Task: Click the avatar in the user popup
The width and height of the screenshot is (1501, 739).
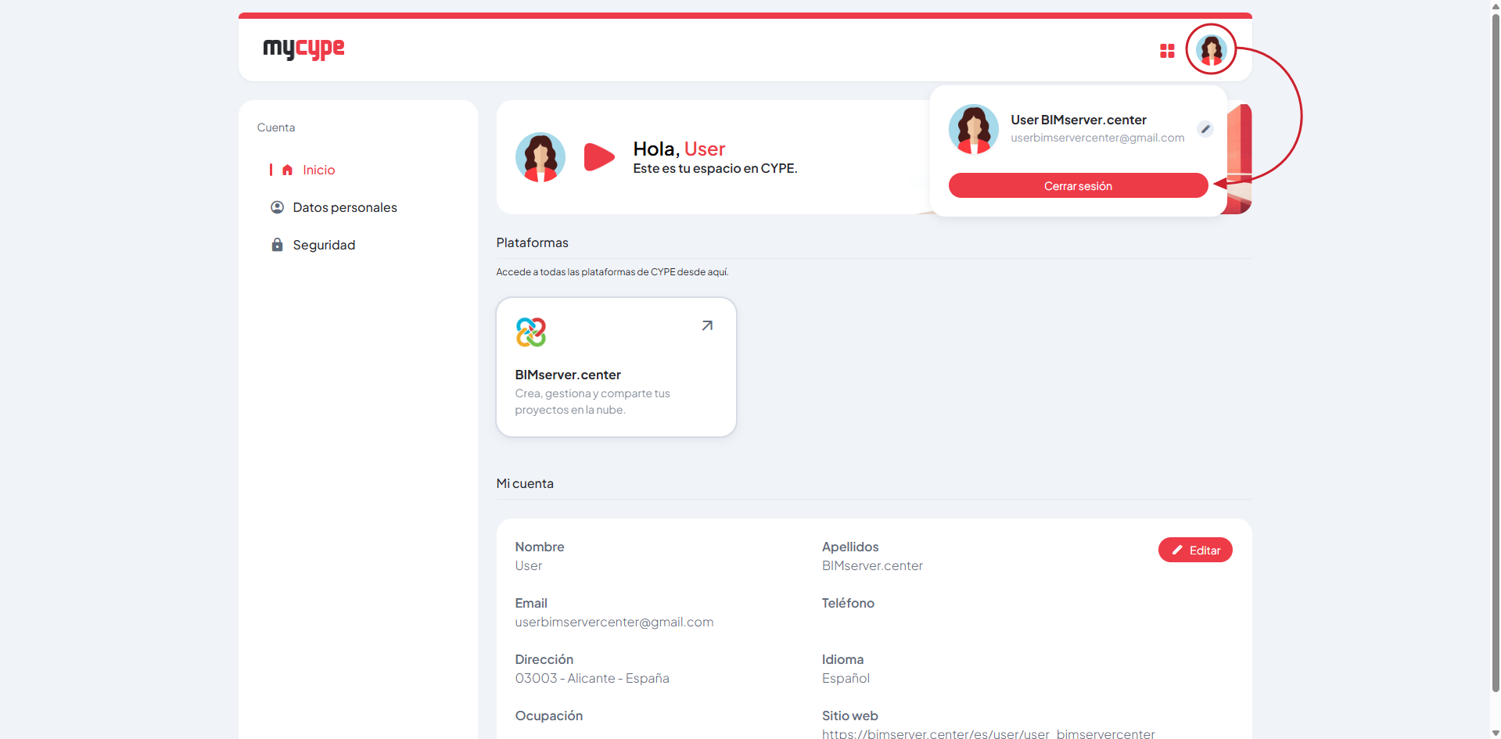Action: pos(974,129)
